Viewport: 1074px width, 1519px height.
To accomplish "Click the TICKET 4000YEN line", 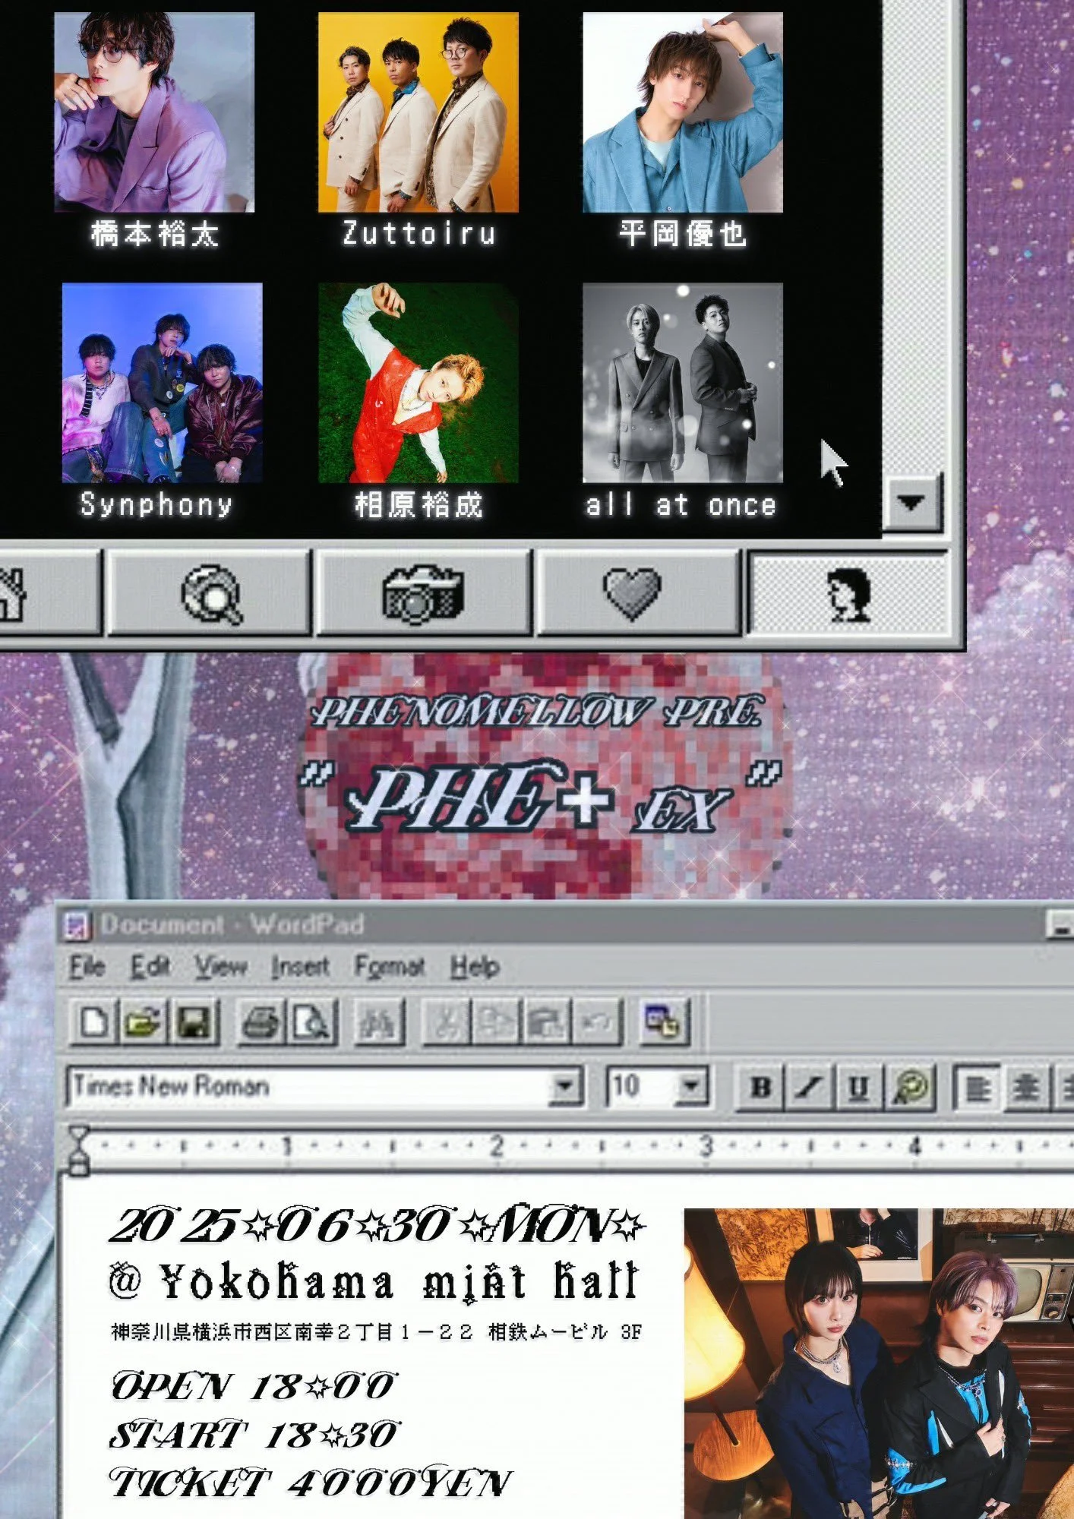I will pos(311,1483).
